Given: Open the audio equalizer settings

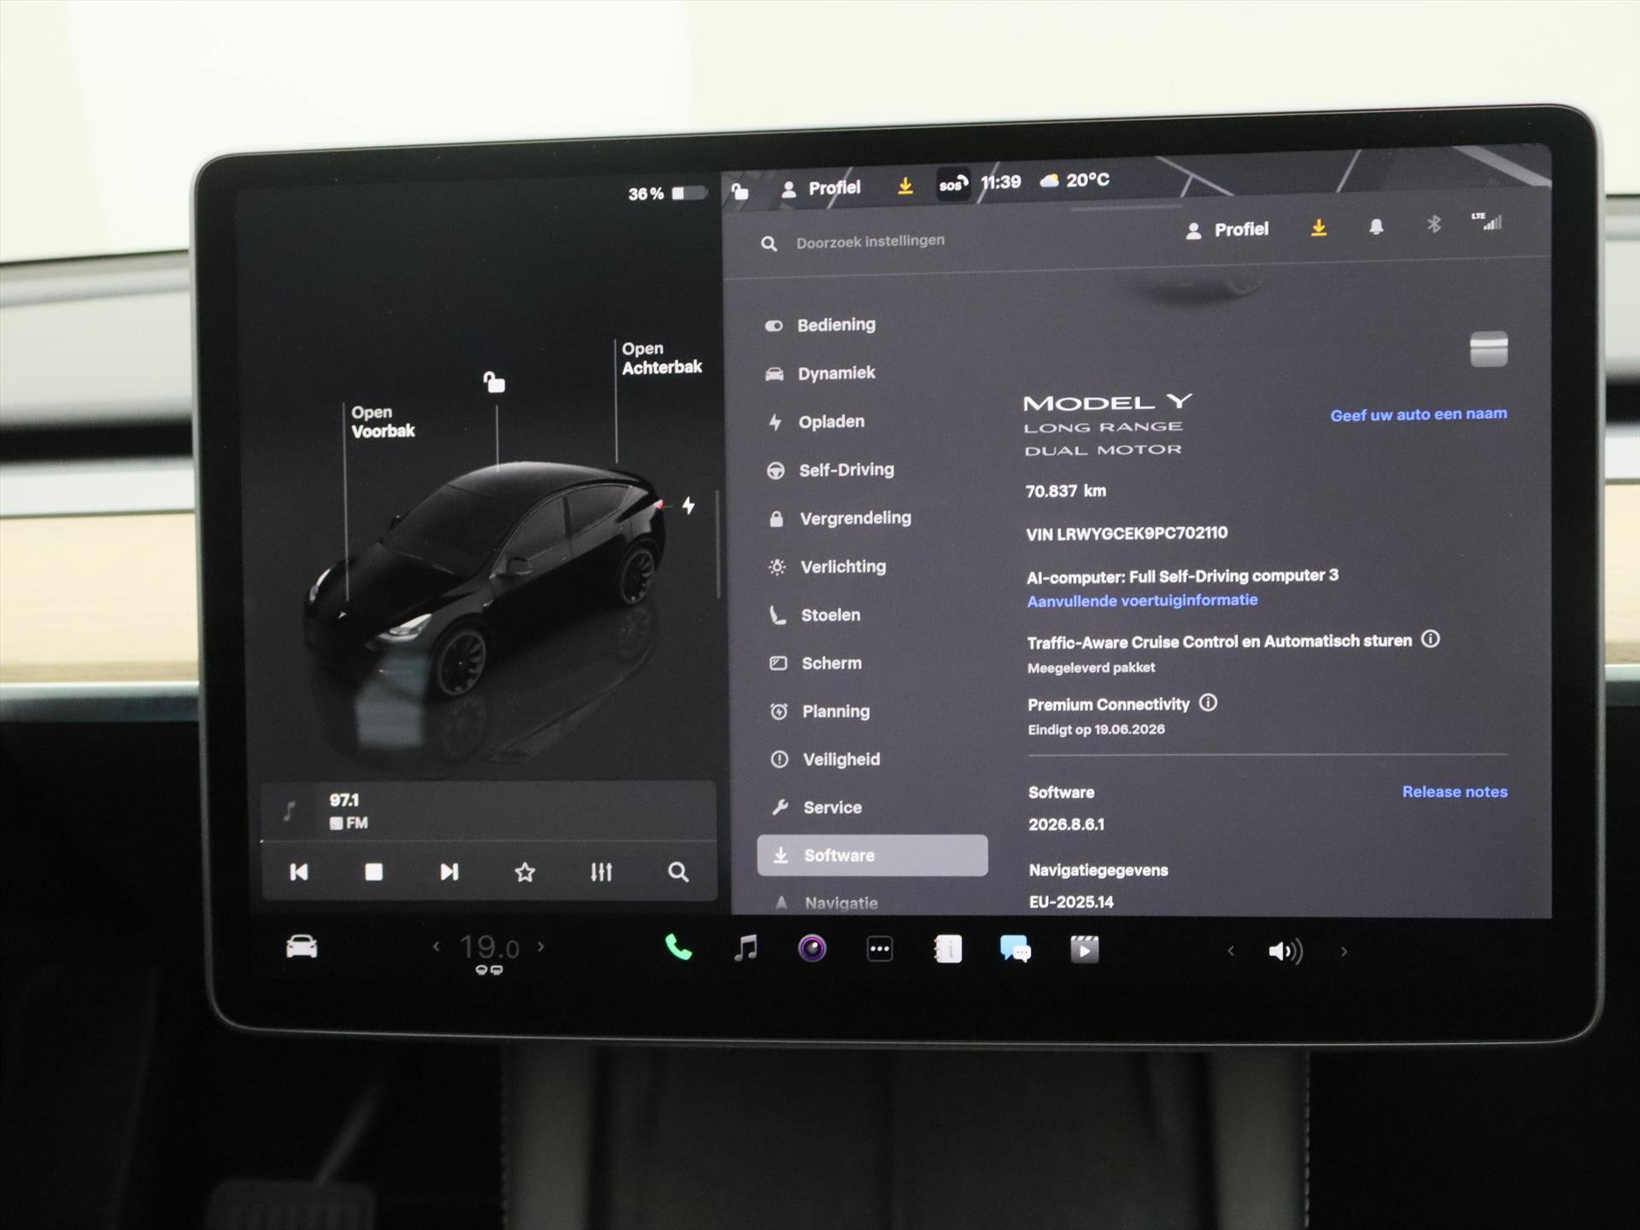Looking at the screenshot, I should click(x=601, y=872).
